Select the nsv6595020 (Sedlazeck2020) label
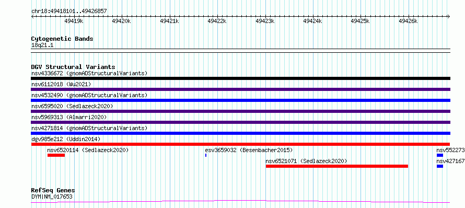This screenshot has width=465, height=208. (x=72, y=106)
